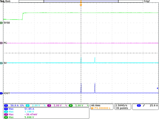Click the channel 2 5V ground marker
The width and height of the screenshot is (159, 119).
pos(2,63)
